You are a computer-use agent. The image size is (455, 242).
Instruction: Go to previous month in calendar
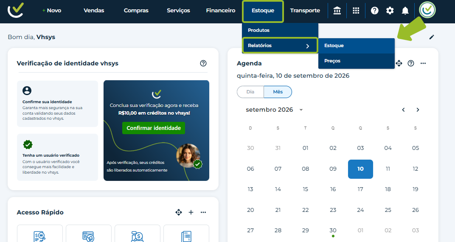click(x=403, y=110)
